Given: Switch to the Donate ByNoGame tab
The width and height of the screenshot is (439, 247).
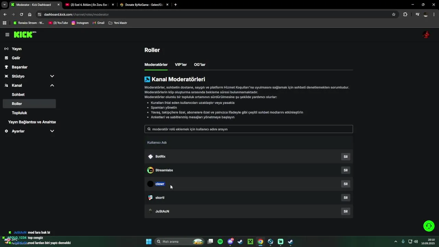Looking at the screenshot, I should (144, 5).
